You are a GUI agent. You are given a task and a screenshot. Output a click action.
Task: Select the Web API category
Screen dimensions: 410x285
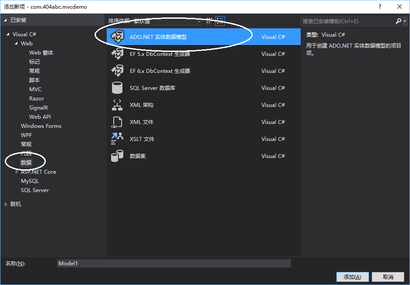click(x=40, y=117)
